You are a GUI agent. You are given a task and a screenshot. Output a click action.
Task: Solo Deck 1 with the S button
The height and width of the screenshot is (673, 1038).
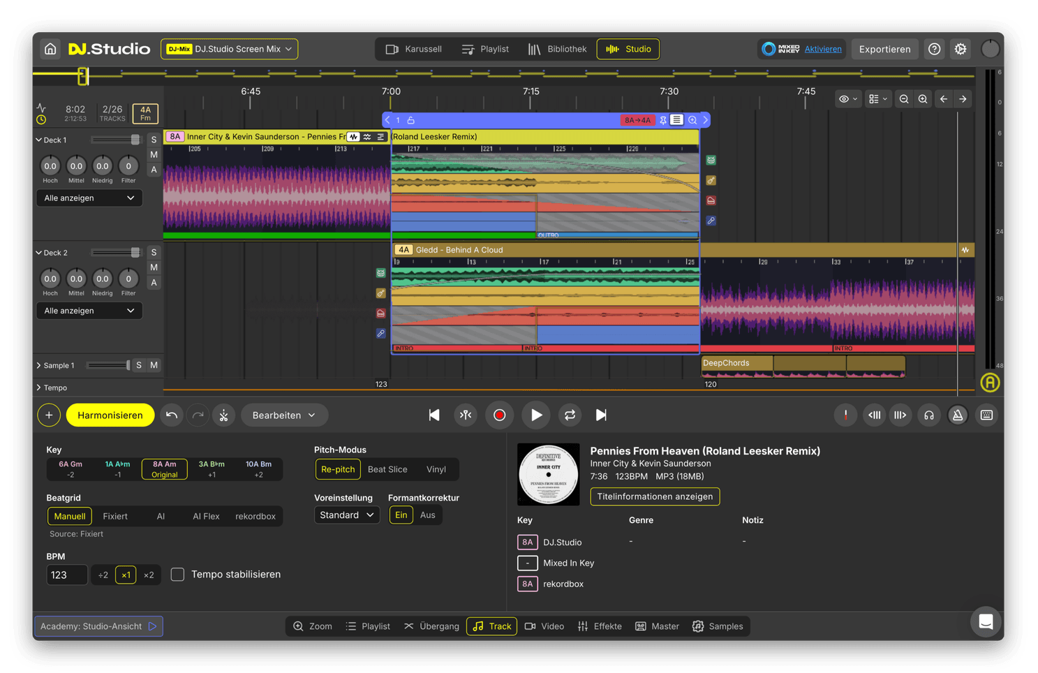(154, 140)
